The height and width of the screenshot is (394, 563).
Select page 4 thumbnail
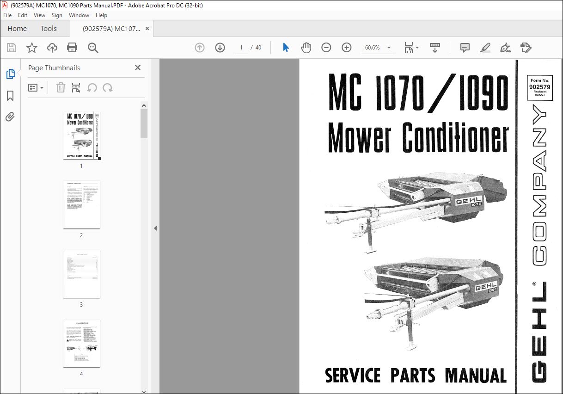[x=81, y=343]
